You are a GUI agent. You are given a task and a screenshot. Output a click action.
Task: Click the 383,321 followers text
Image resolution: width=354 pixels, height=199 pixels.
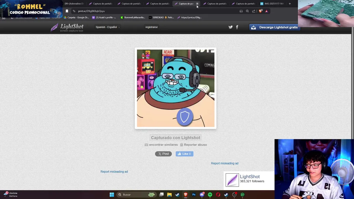pyautogui.click(x=252, y=181)
